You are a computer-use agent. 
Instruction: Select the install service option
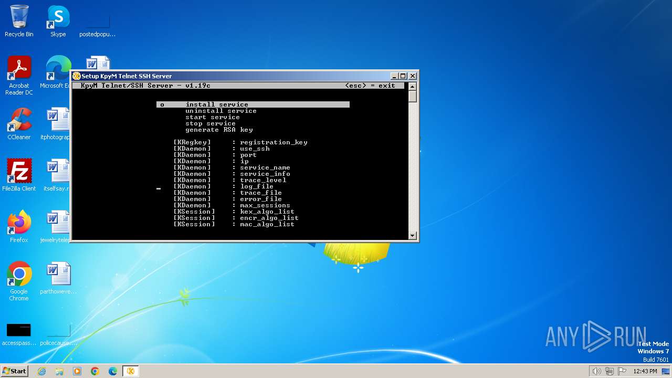[x=253, y=104]
